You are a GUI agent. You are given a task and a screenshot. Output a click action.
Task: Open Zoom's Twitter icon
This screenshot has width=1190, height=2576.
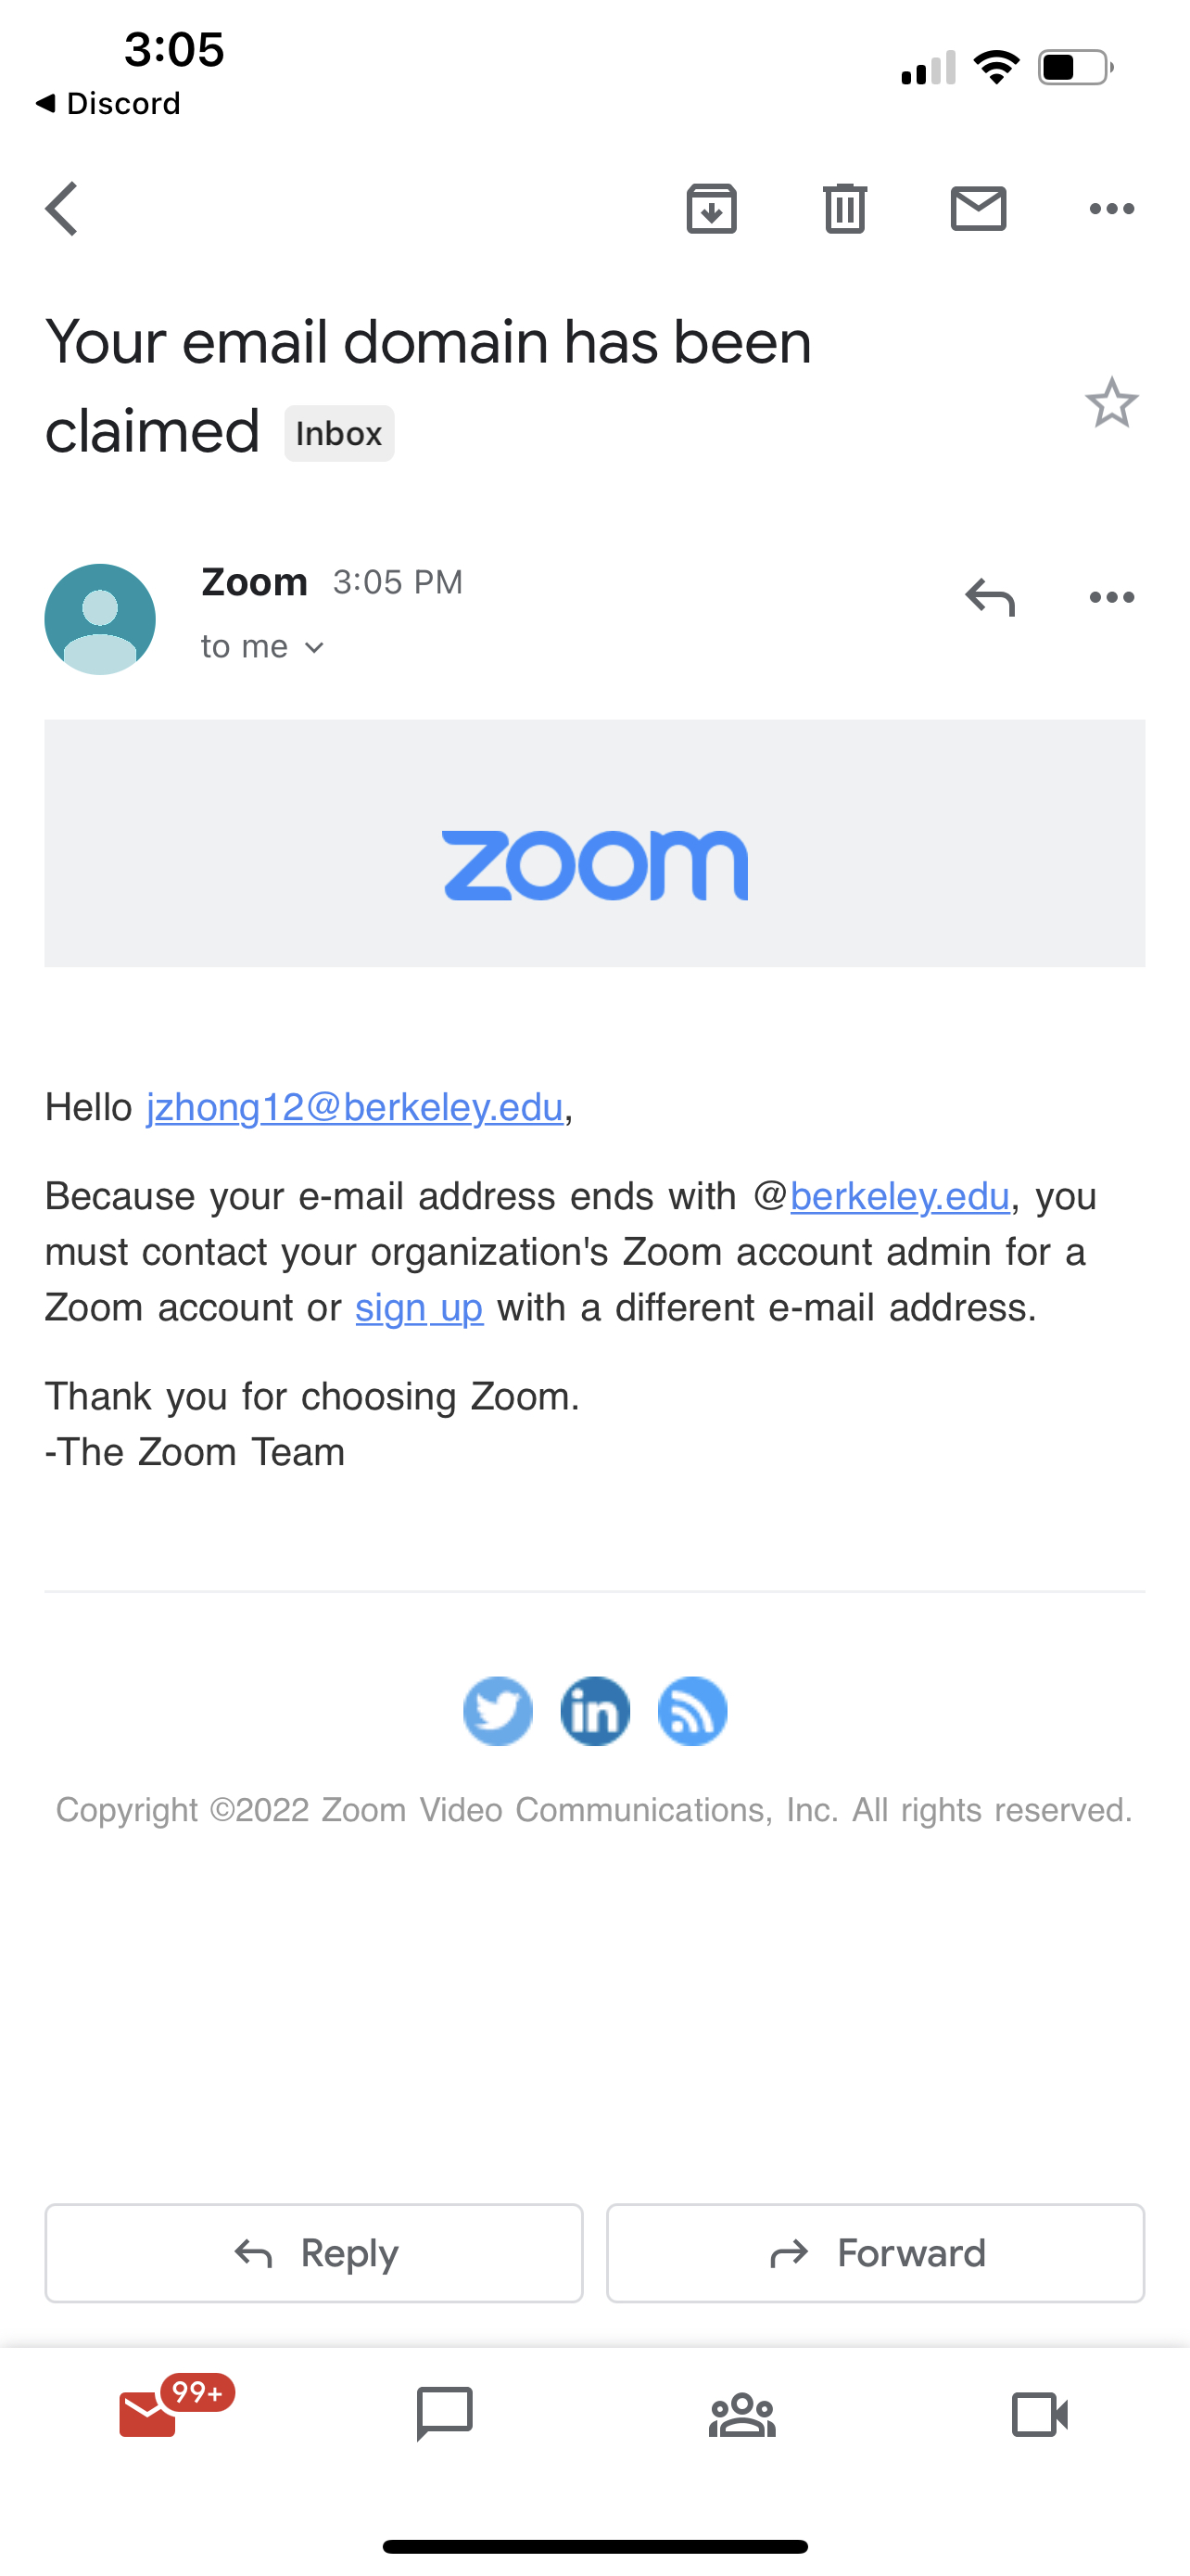pyautogui.click(x=498, y=1711)
